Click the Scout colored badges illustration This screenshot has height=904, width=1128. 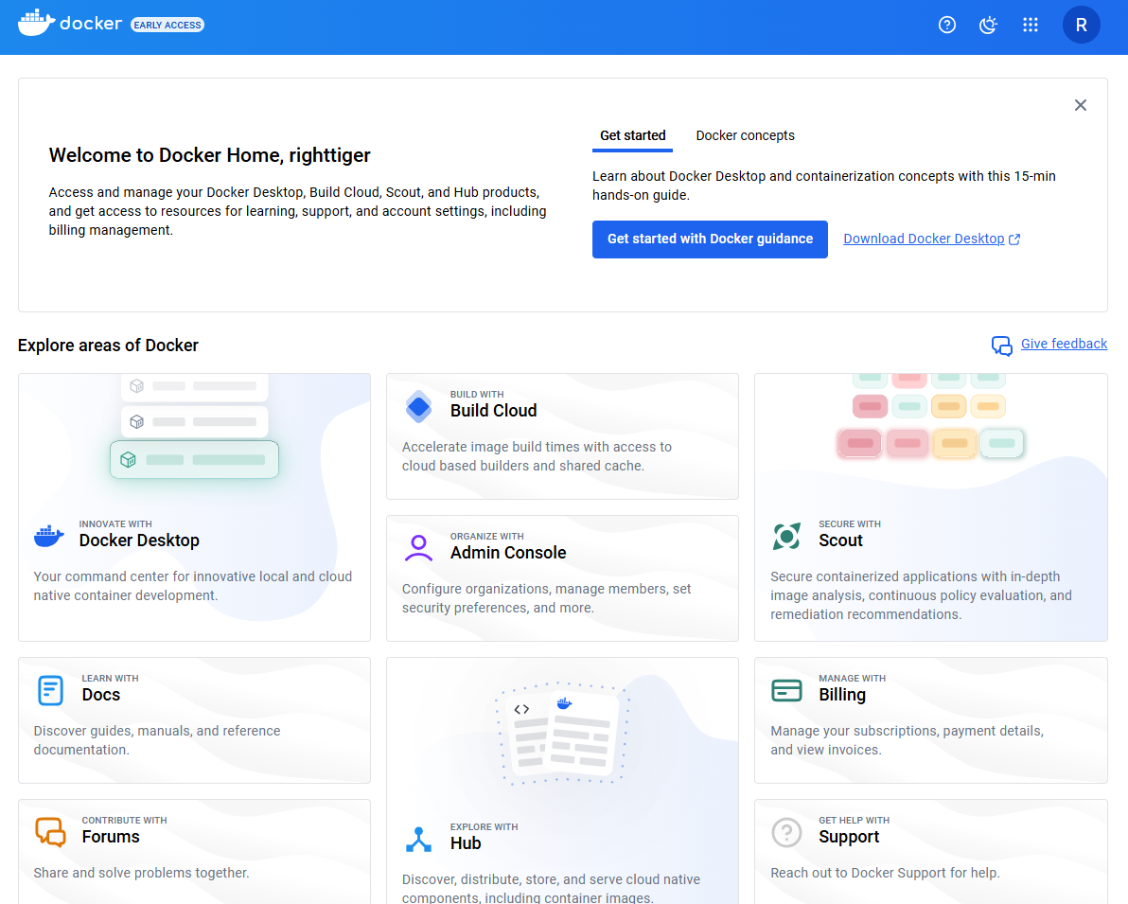point(931,417)
